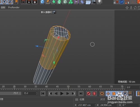This screenshot has width=140, height=107.
Task: Open the purple Volume/Field tools icon
Action: pos(76,2)
